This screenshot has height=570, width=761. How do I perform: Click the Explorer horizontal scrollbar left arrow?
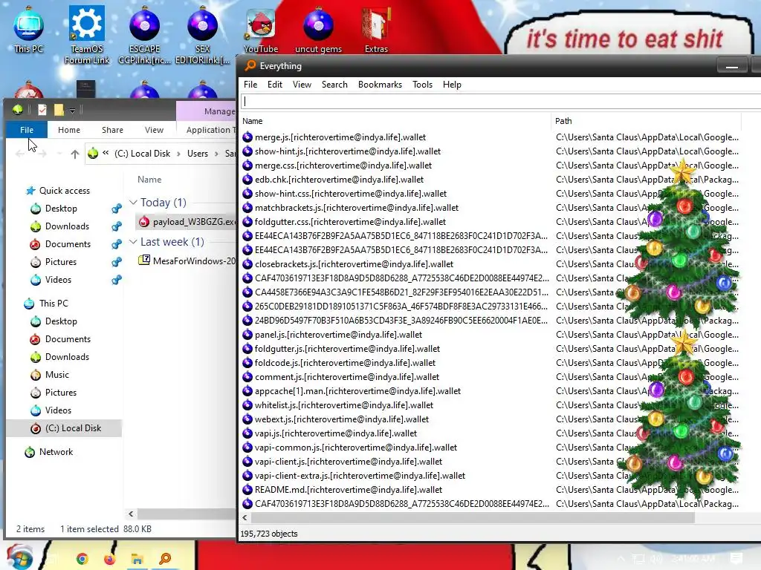click(x=131, y=514)
